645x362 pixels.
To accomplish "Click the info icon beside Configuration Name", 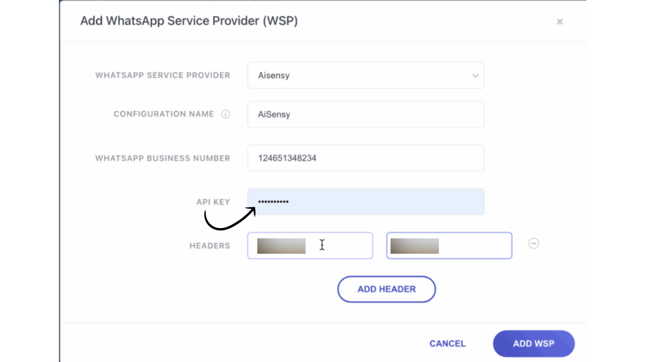I will click(x=226, y=114).
